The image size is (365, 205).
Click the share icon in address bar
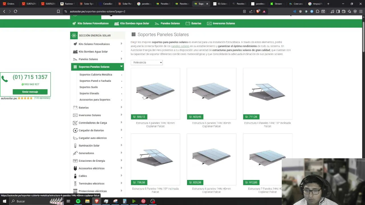click(251, 11)
